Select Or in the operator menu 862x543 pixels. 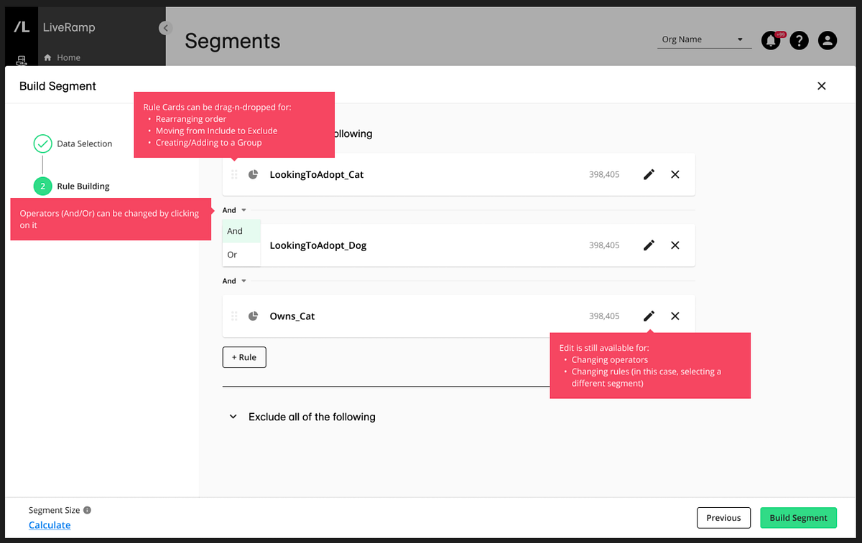[x=241, y=255]
